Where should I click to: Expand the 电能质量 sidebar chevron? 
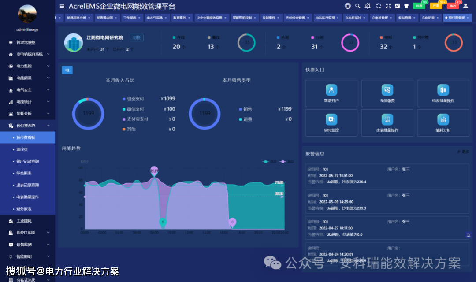coord(48,78)
